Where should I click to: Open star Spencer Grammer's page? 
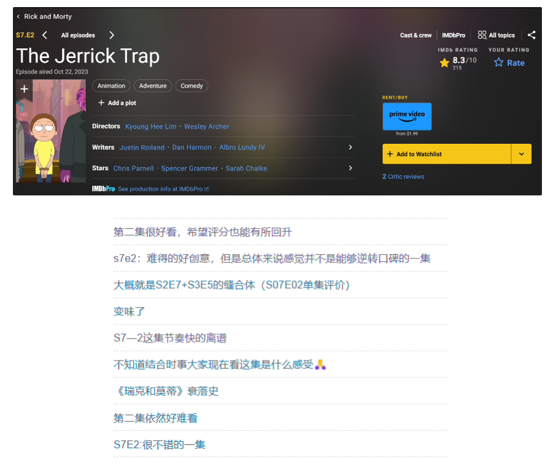(189, 168)
